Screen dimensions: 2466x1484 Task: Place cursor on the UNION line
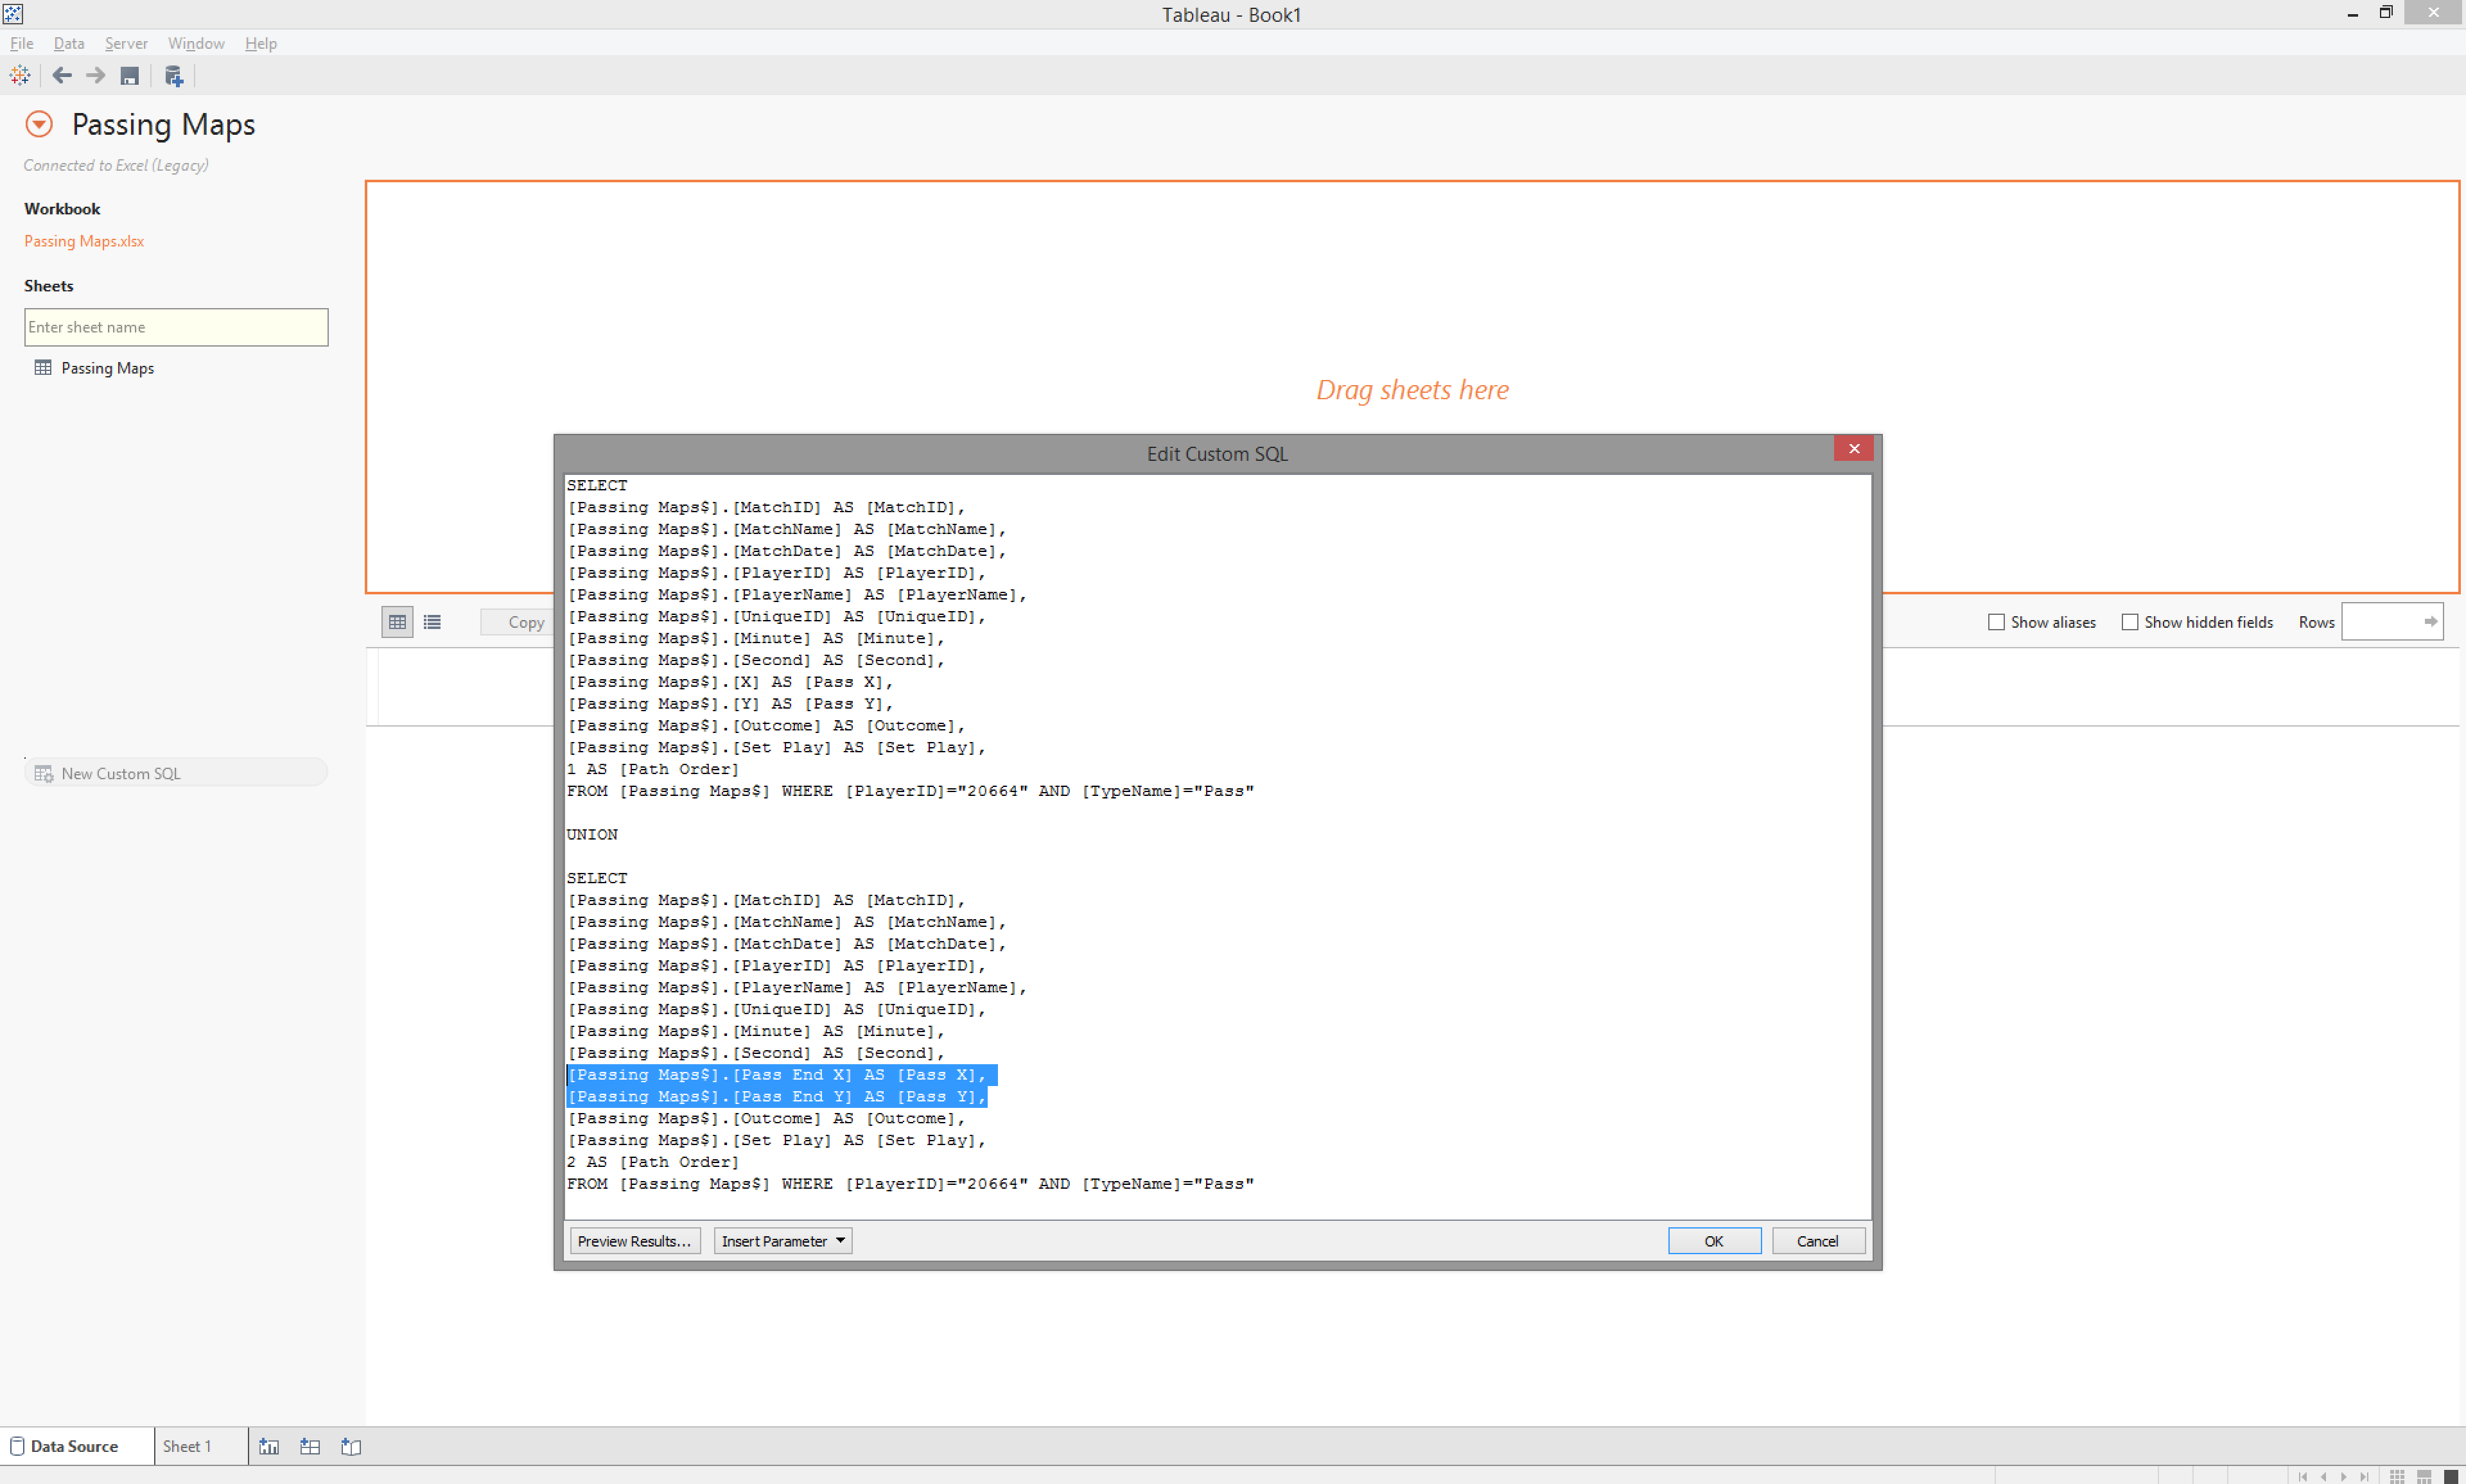(x=592, y=835)
